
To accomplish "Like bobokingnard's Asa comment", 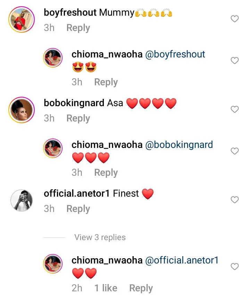I will 235,109.
